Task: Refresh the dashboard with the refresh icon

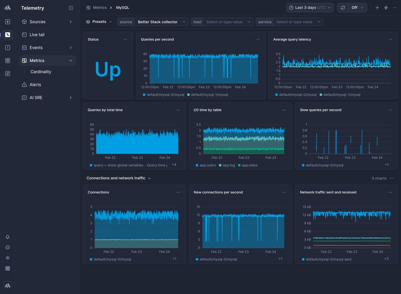Action: click(x=343, y=7)
